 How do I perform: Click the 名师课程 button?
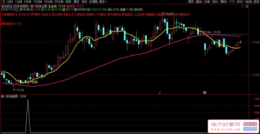pyautogui.click(x=250, y=129)
